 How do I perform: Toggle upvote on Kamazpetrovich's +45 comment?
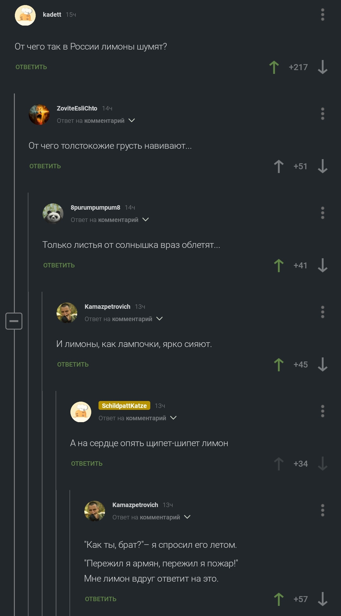pyautogui.click(x=278, y=365)
